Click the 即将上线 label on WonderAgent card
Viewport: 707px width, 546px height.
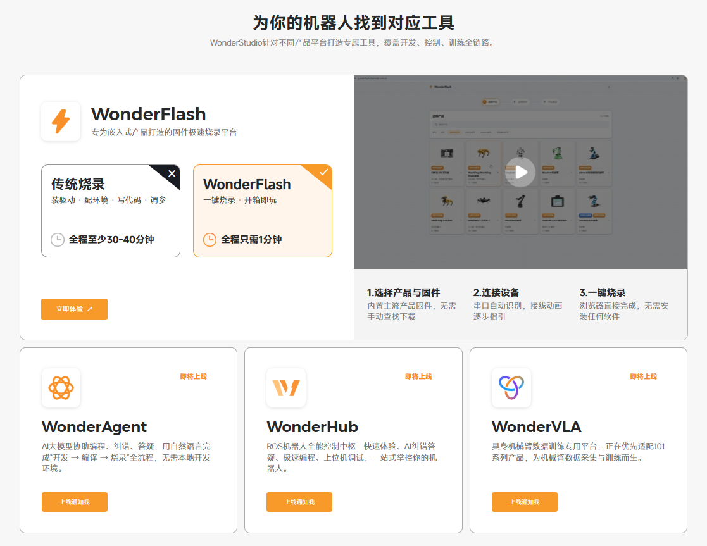click(194, 376)
